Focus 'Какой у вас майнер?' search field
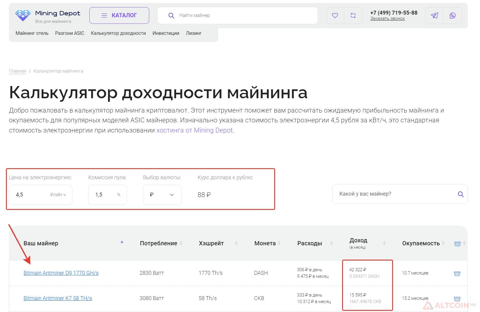 tap(400, 194)
